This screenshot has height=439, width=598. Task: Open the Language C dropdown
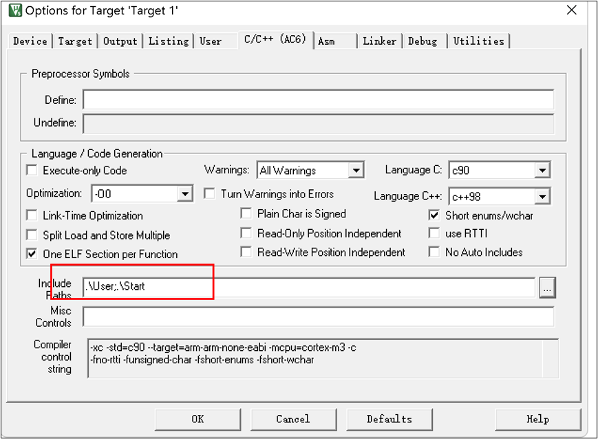coord(542,170)
